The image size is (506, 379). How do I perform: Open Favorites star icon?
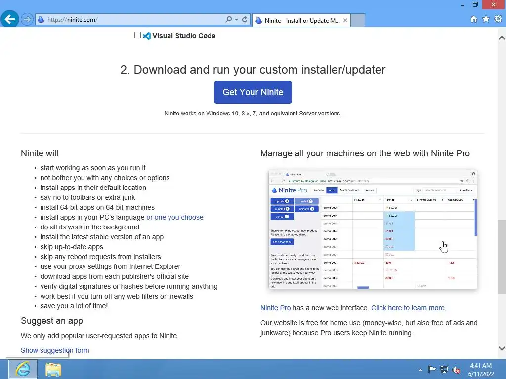point(486,19)
